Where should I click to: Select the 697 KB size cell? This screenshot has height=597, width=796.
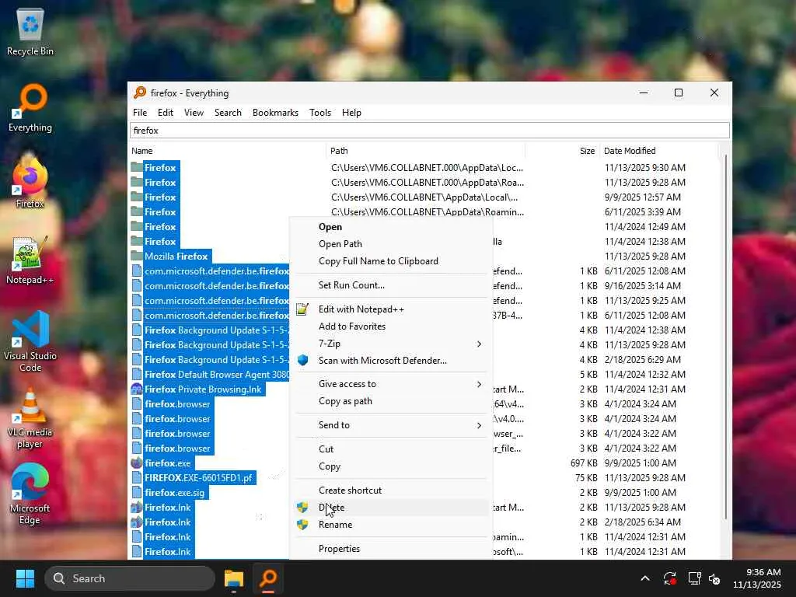click(x=584, y=463)
